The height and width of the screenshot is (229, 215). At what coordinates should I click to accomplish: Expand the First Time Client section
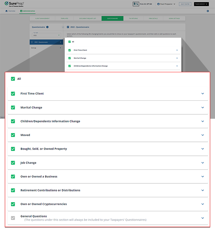click(203, 94)
